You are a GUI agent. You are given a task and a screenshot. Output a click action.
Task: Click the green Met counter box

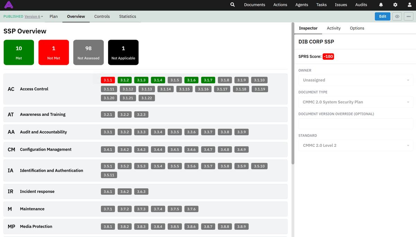(19, 52)
